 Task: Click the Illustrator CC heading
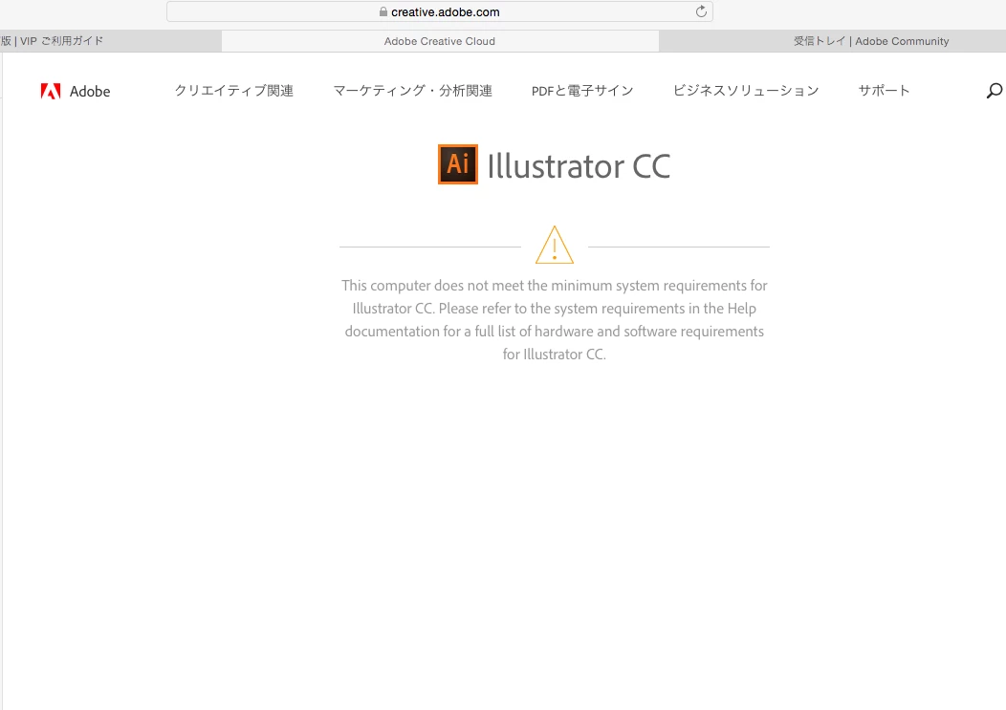[x=579, y=166]
